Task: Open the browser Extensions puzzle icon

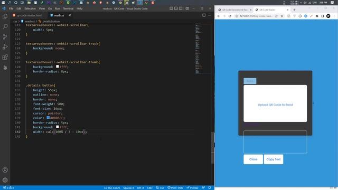Action: click(317, 16)
